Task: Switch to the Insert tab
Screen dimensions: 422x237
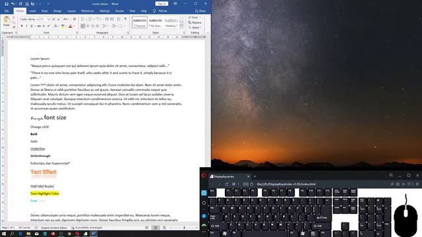Action: coord(32,11)
